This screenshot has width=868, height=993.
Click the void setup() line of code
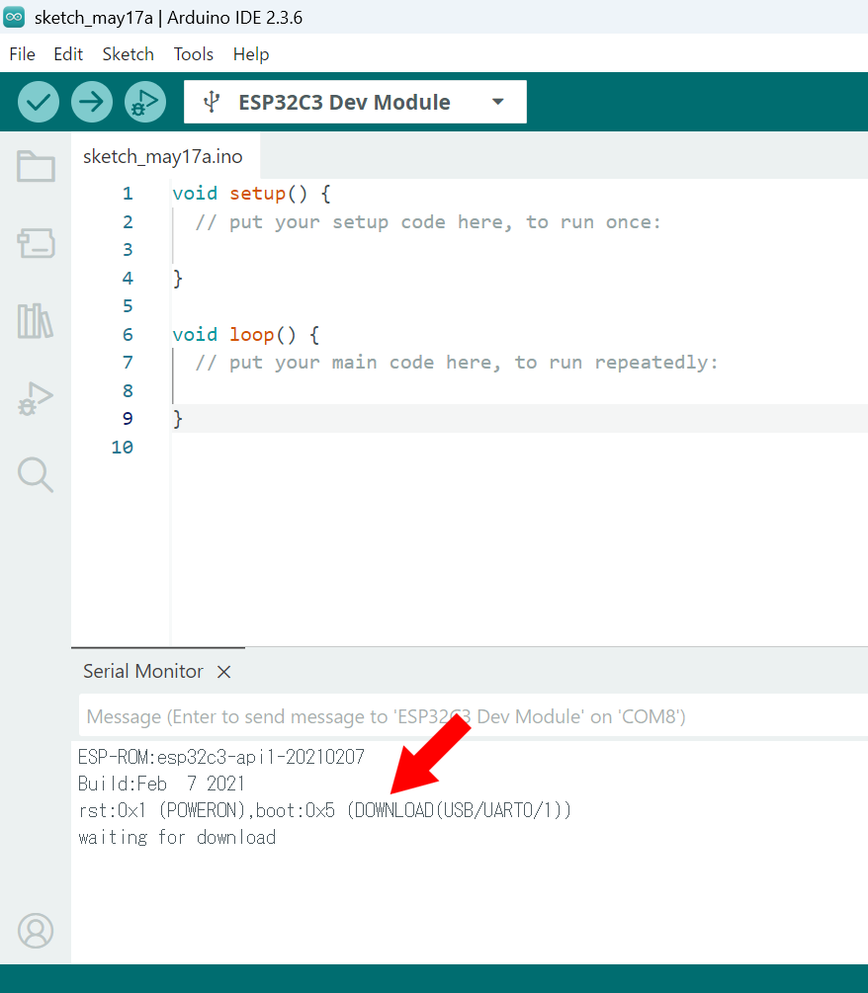tap(251, 193)
